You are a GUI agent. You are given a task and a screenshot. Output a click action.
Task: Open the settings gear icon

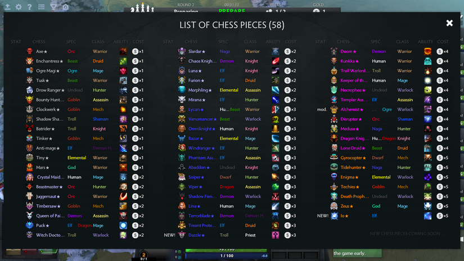[x=19, y=7]
